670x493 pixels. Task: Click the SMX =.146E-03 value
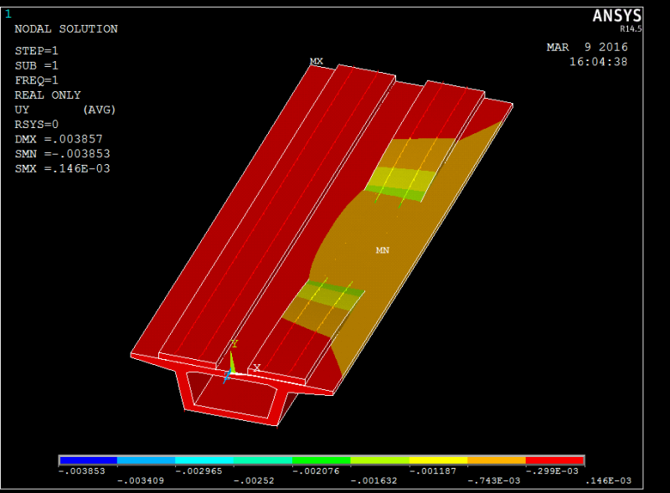pyautogui.click(x=62, y=169)
